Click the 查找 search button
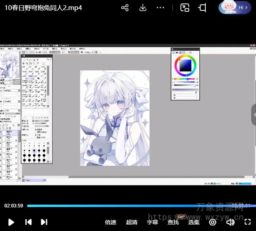 point(173,222)
